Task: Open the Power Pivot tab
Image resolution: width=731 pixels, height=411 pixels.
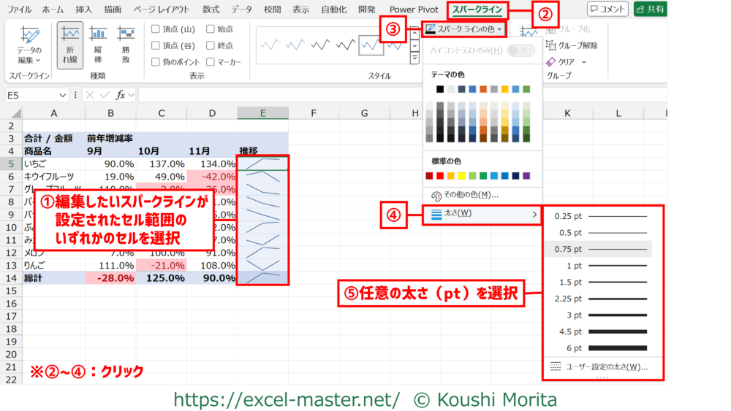Action: (414, 9)
